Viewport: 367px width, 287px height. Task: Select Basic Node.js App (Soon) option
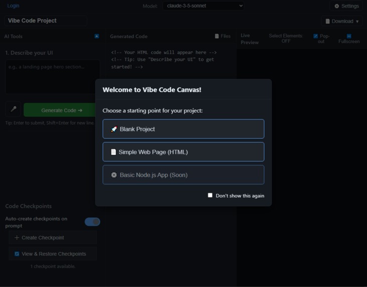tap(183, 175)
